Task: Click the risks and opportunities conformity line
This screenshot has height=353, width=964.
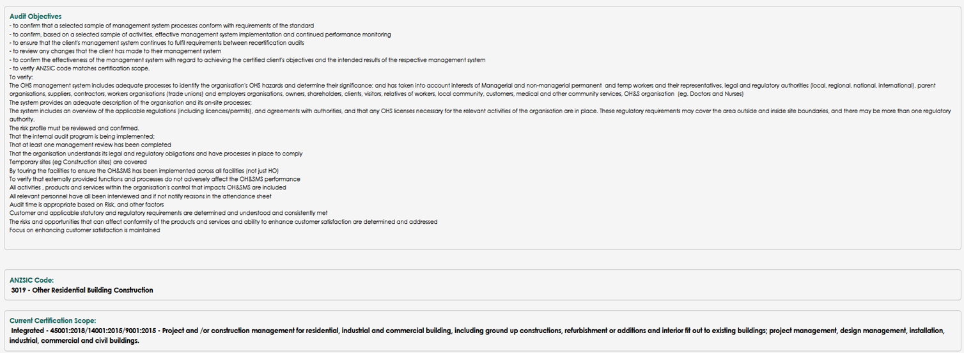Action: pyautogui.click(x=224, y=222)
